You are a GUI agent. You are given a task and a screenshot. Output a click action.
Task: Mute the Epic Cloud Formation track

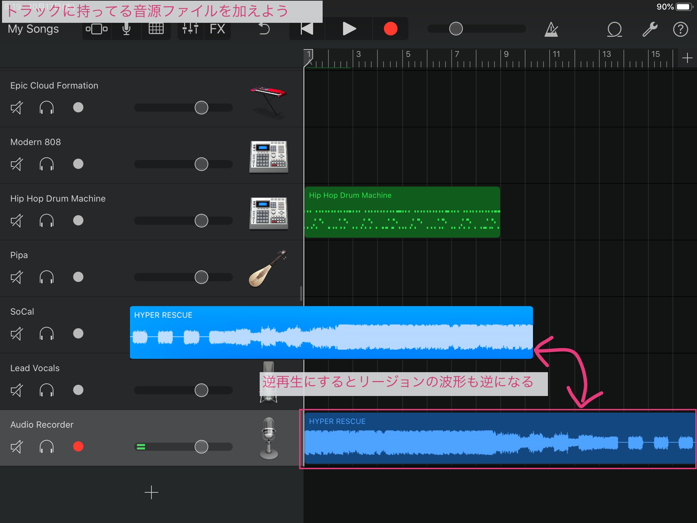coord(17,108)
